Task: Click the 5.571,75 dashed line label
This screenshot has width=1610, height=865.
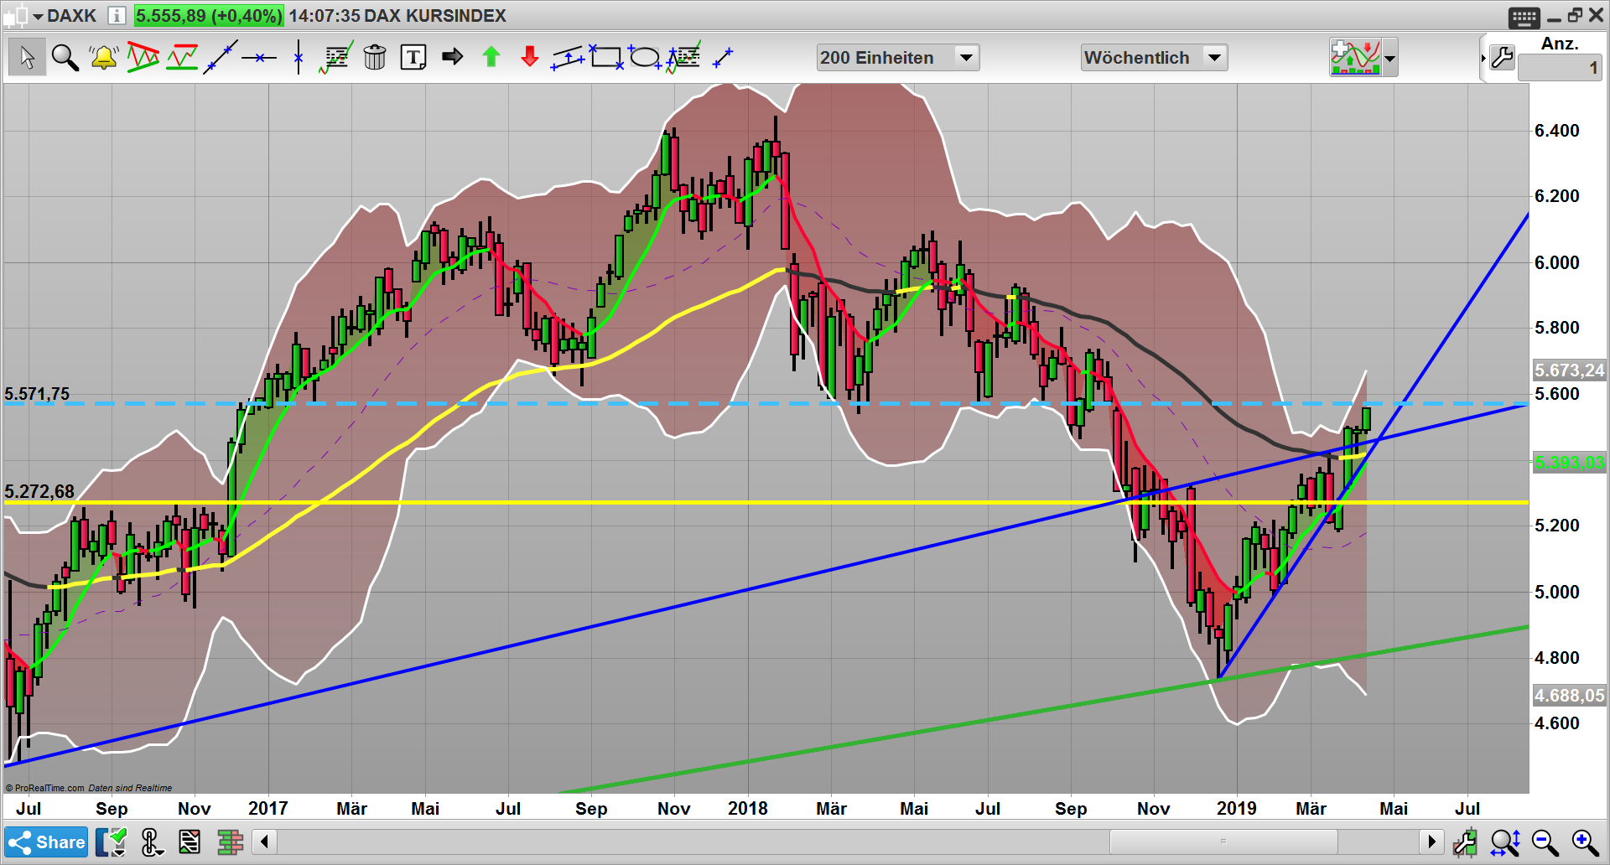Action: (x=37, y=394)
